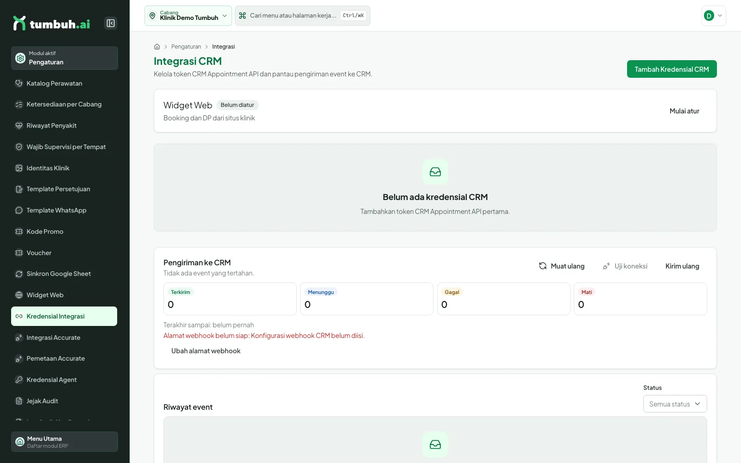This screenshot has width=741, height=463.
Task: Click the Jejak Audit clipboard icon
Action: pos(19,401)
